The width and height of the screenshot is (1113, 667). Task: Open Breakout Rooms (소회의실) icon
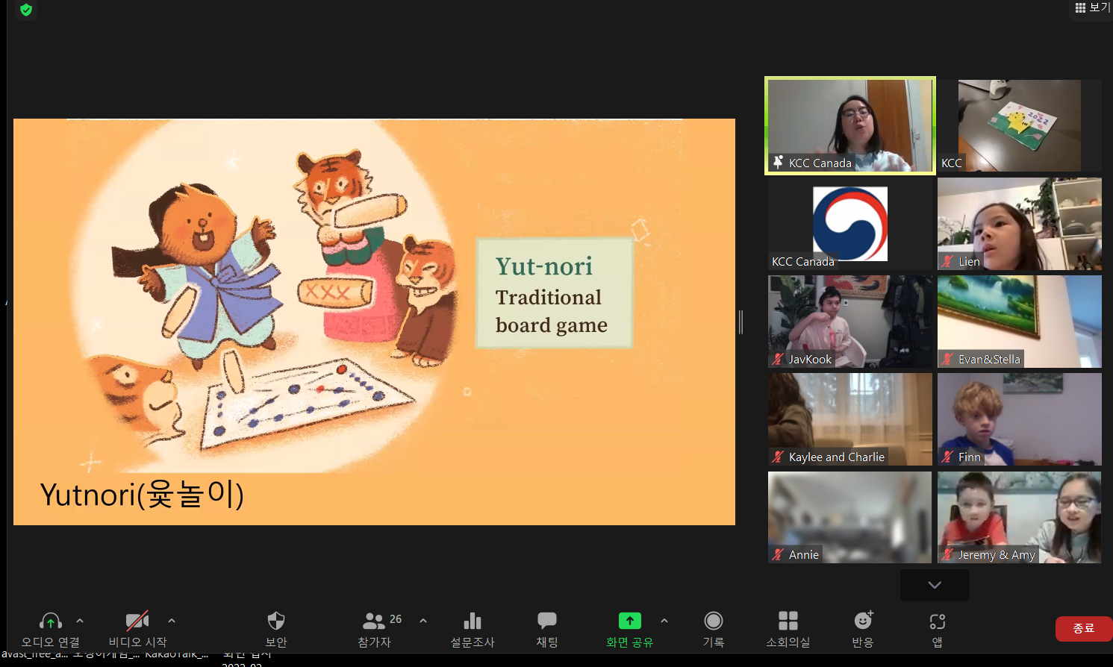[x=788, y=621]
